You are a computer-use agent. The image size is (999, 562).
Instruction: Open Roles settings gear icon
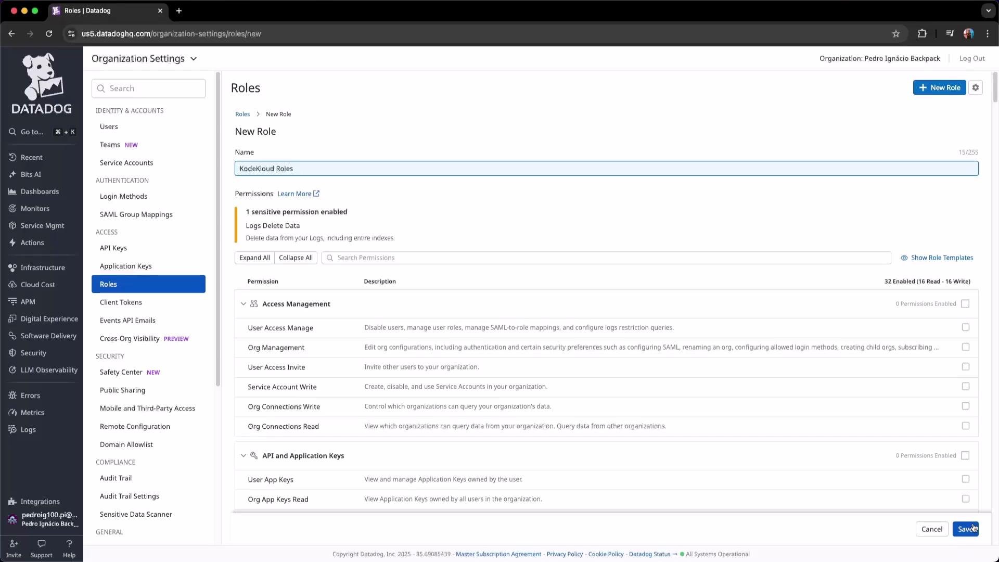click(976, 87)
